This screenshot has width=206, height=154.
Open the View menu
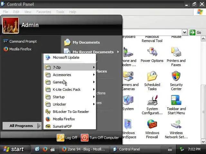(28, 12)
